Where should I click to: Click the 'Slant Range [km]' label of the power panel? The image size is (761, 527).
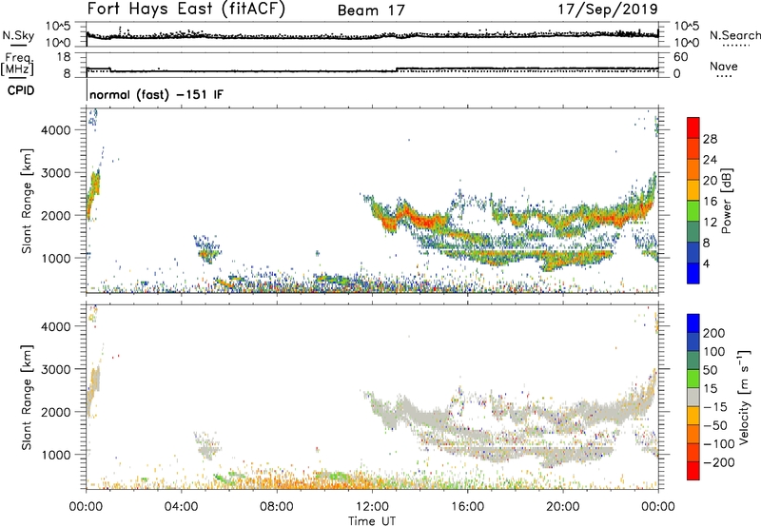[x=27, y=201]
